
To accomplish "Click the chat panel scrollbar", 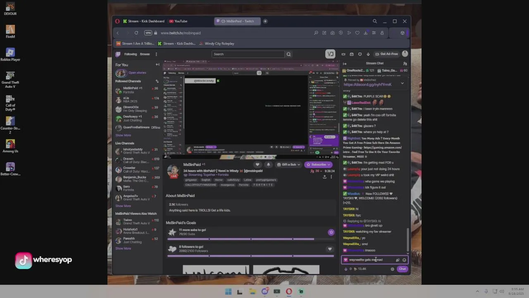I will [408, 240].
